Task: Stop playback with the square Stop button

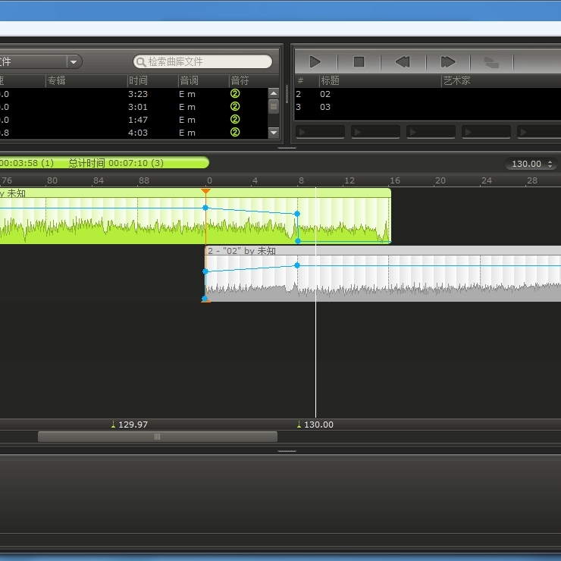Action: click(359, 62)
